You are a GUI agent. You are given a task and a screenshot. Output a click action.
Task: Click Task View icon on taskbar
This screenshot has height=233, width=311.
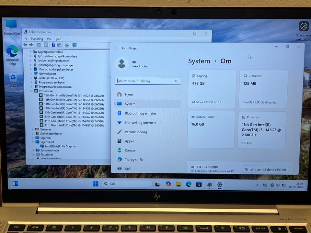click(157, 184)
